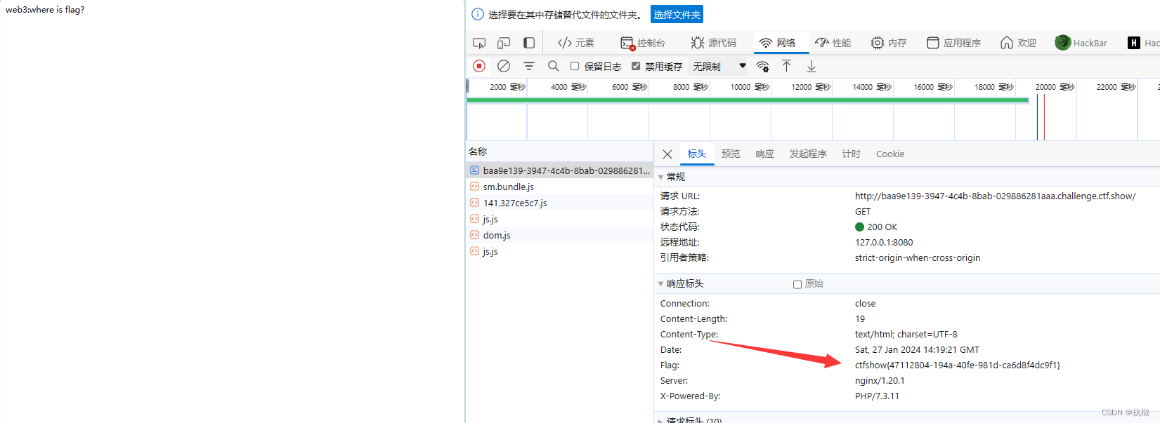Click the 127.0.0.1:8080 remote address
The height and width of the screenshot is (423, 1160).
(x=884, y=242)
